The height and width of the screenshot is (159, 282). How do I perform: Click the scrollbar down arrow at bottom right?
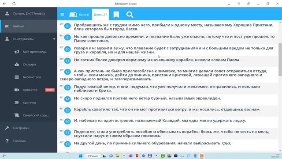click(280, 151)
